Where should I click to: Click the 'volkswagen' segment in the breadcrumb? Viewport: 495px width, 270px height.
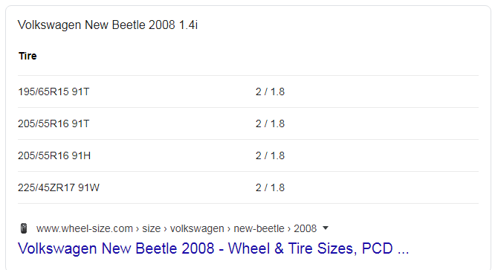click(x=197, y=228)
